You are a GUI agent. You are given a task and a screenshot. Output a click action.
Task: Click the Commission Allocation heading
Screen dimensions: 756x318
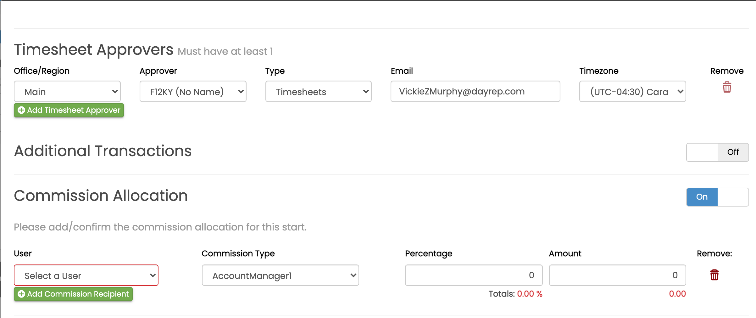101,196
